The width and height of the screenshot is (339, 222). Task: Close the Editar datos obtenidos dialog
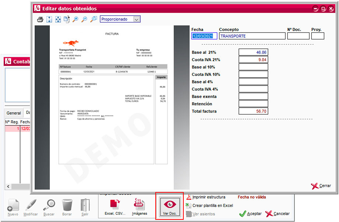pos(331,8)
